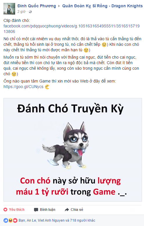Click the speech bubble comment icon

(36, 210)
